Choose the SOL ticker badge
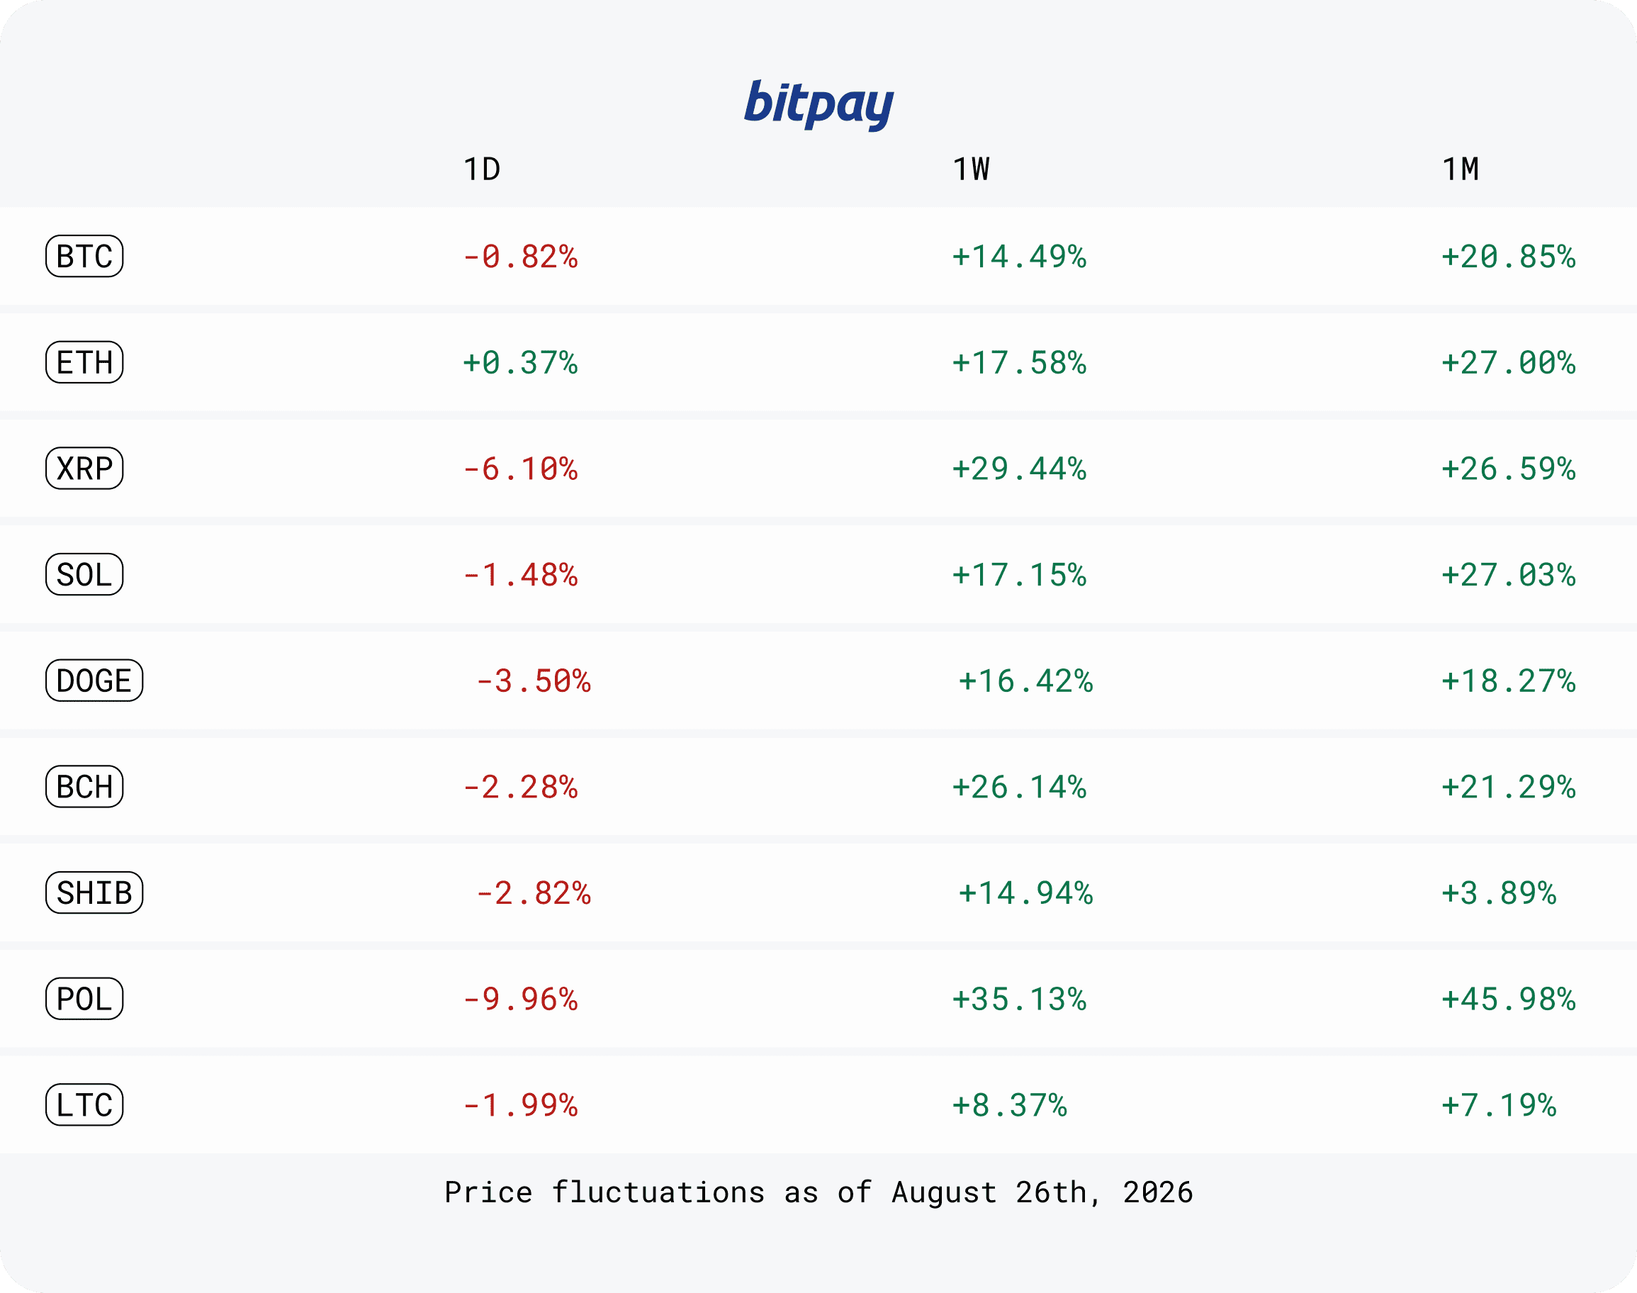The height and width of the screenshot is (1293, 1637). pyautogui.click(x=84, y=573)
